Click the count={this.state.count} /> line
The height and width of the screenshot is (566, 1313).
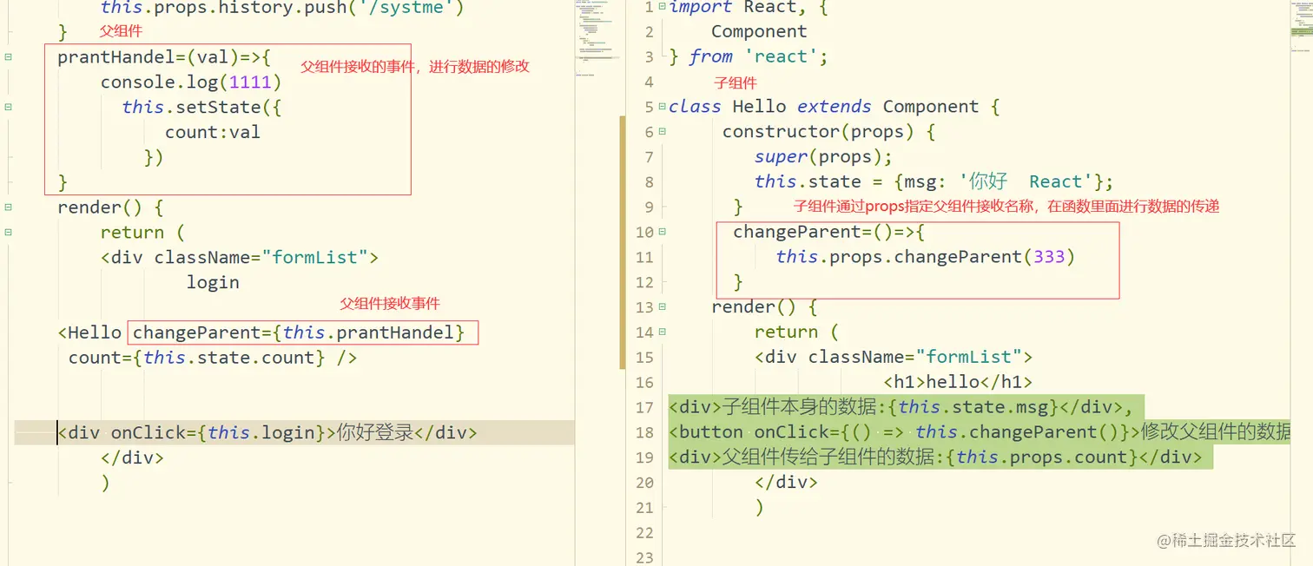[213, 358]
